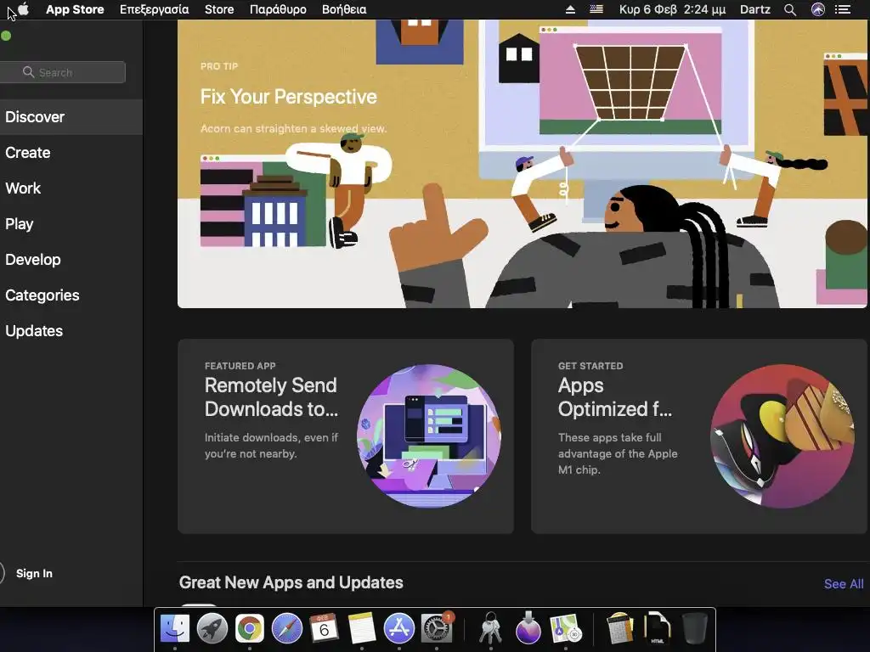Open the Store menu
The image size is (870, 652).
click(219, 9)
